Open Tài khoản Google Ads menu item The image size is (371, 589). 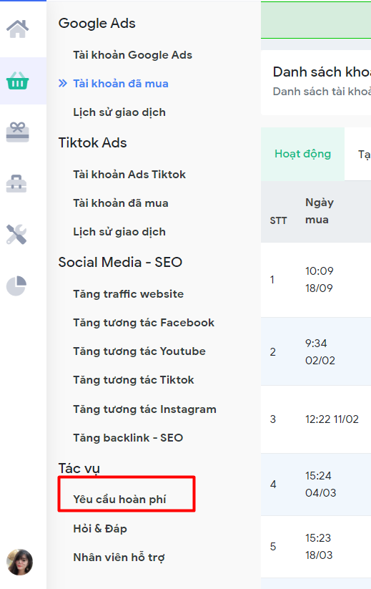pos(132,55)
